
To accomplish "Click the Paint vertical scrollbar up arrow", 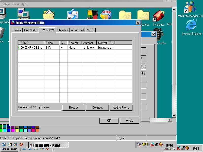I will click(x=174, y=9).
